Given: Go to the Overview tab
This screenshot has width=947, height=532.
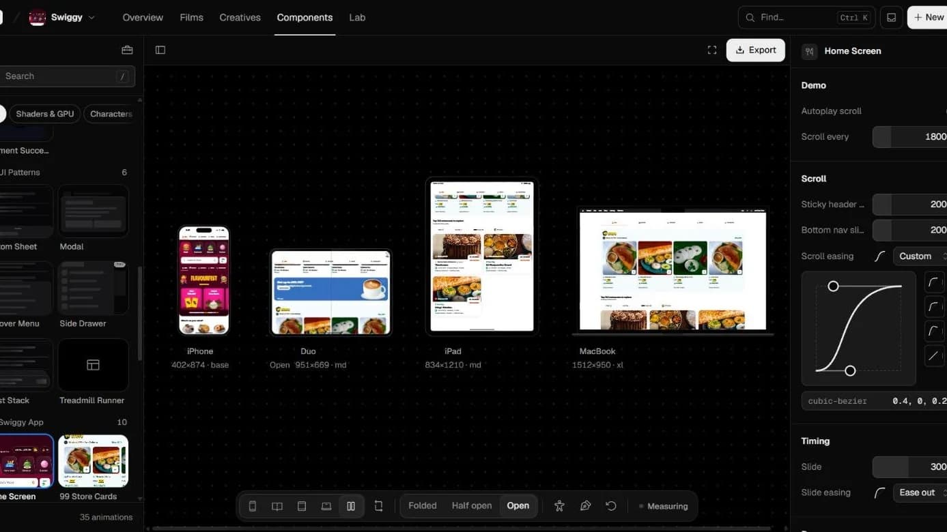Looking at the screenshot, I should point(143,18).
